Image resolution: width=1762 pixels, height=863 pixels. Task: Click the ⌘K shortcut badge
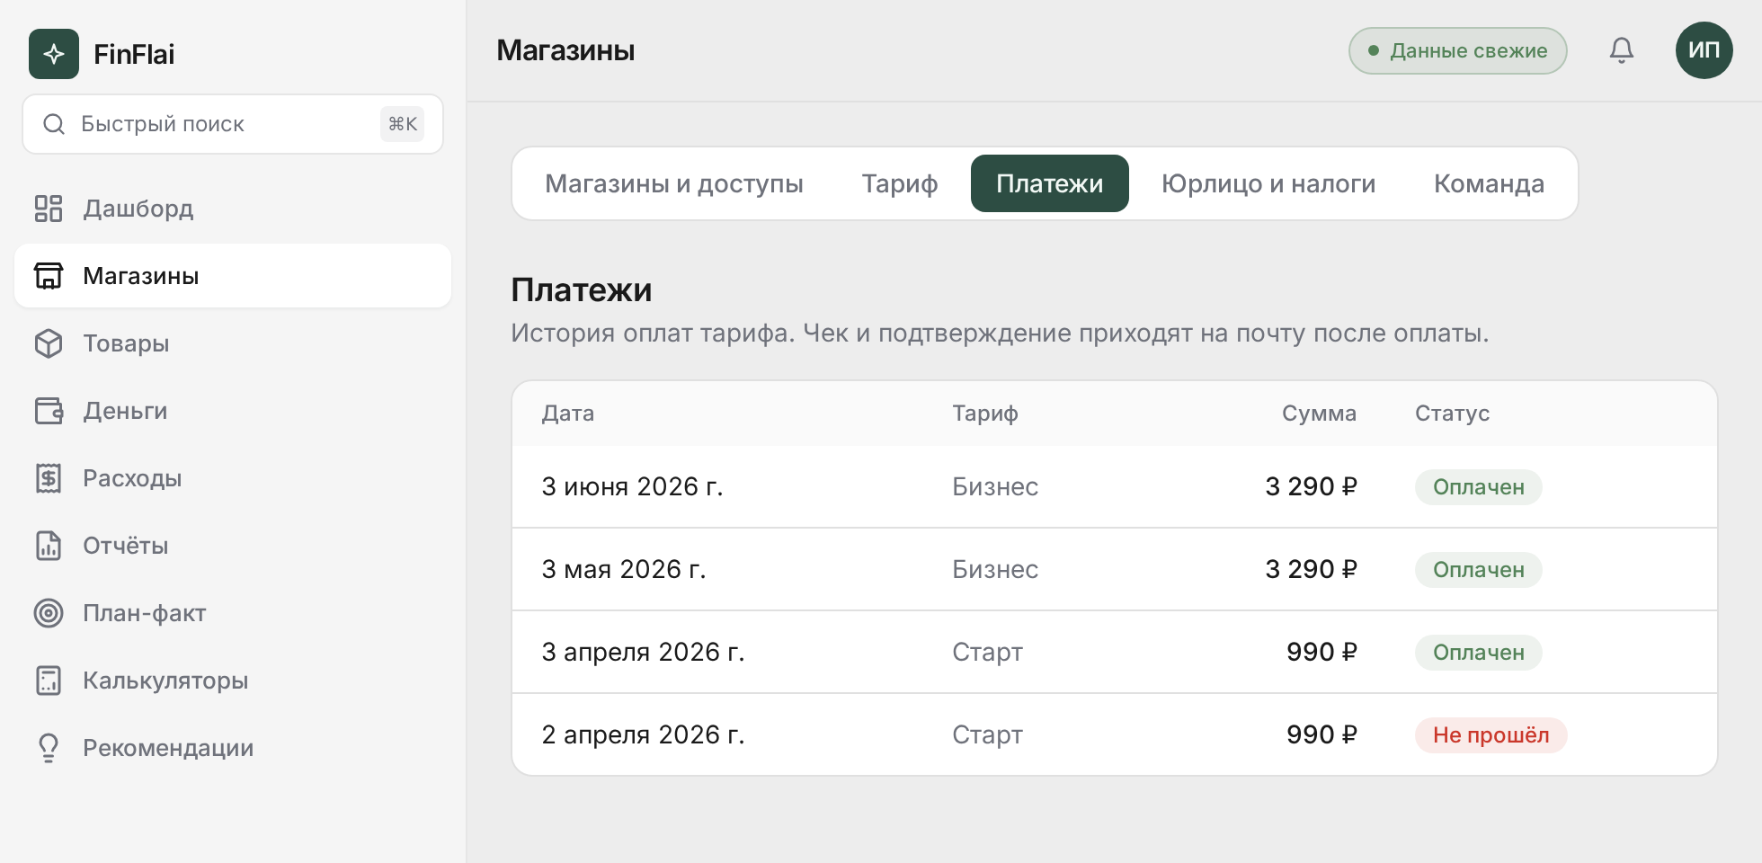coord(402,124)
